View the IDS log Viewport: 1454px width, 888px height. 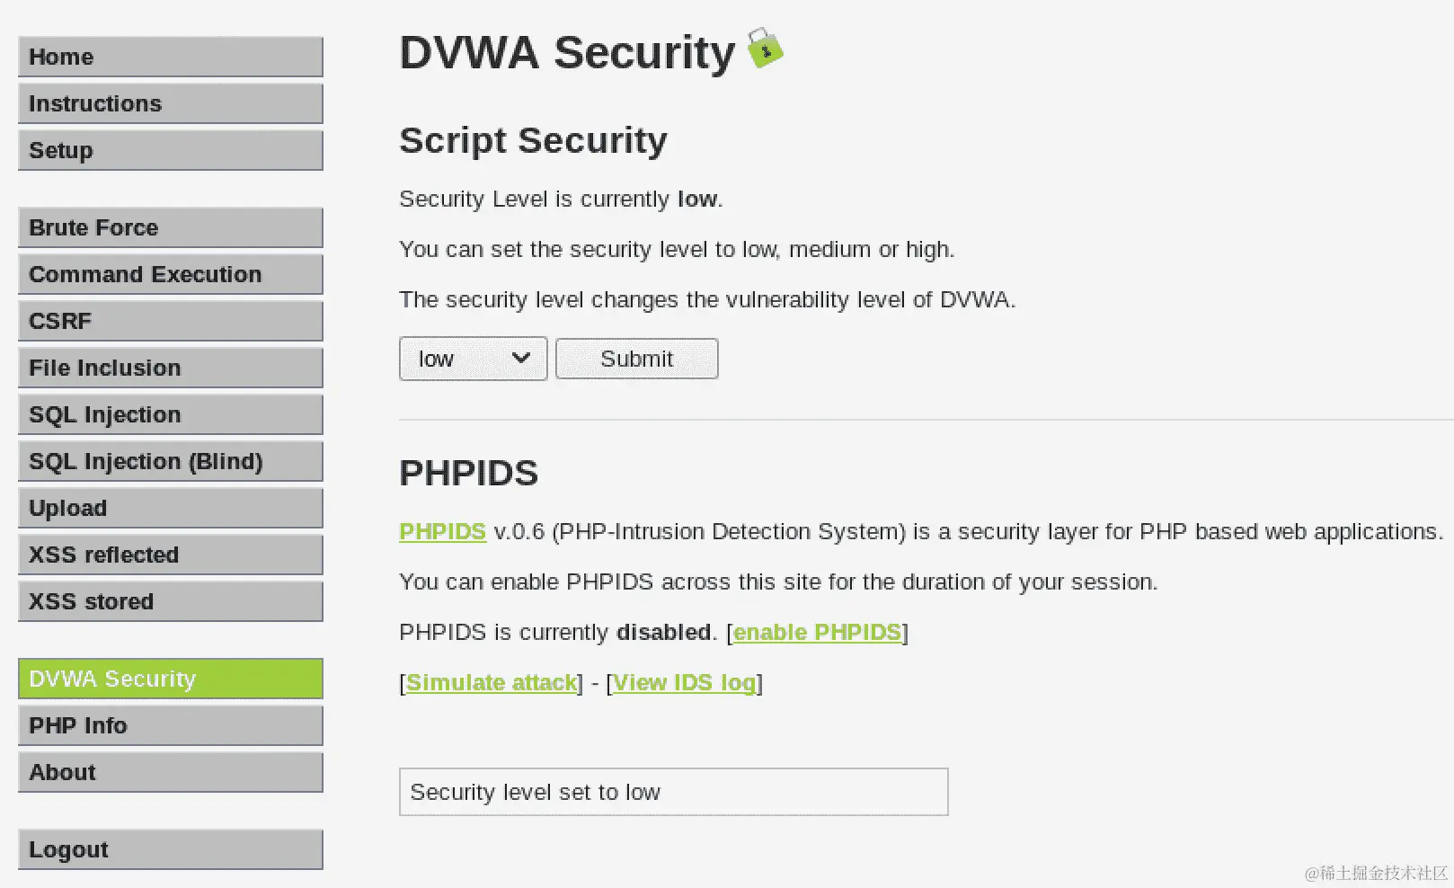coord(684,682)
